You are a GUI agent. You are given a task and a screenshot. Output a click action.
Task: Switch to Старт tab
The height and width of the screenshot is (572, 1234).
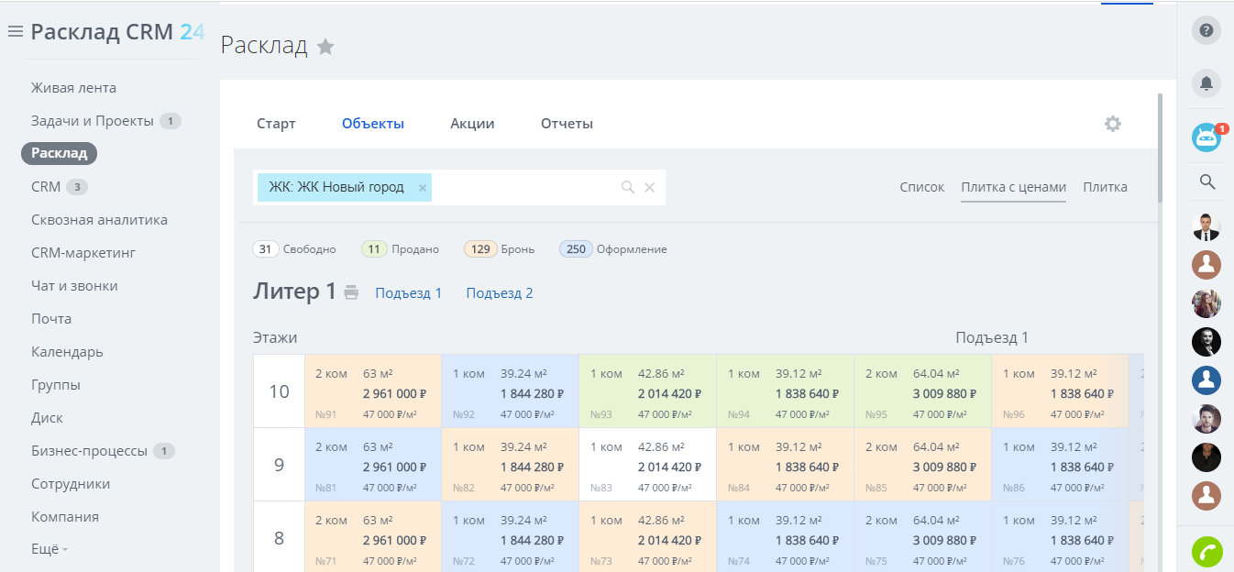(276, 124)
